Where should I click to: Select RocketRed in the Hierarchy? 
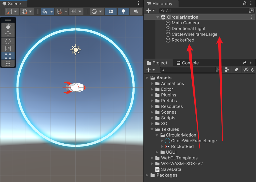click(182, 40)
